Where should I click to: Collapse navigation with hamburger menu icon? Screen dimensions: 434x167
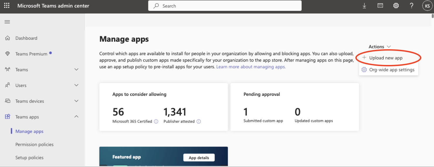(x=7, y=22)
